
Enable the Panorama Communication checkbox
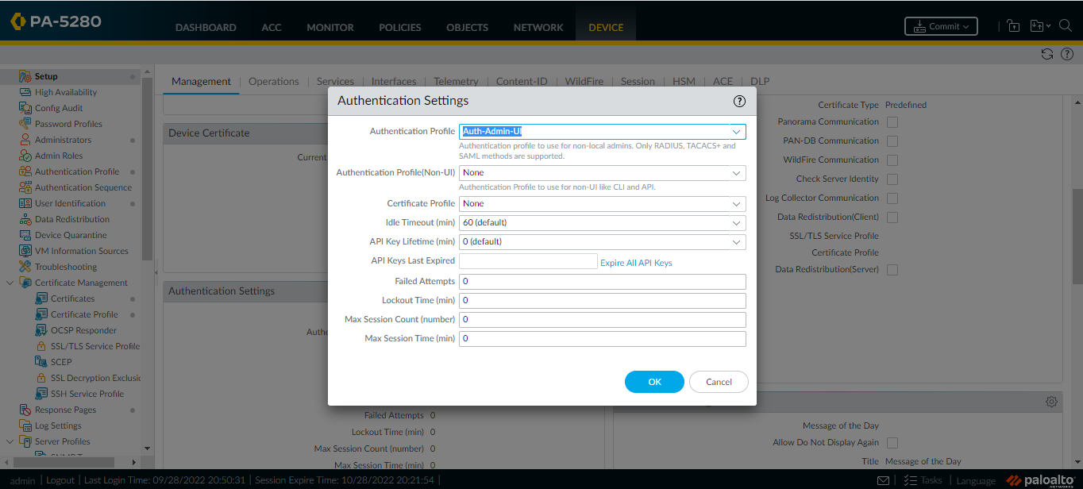point(892,122)
